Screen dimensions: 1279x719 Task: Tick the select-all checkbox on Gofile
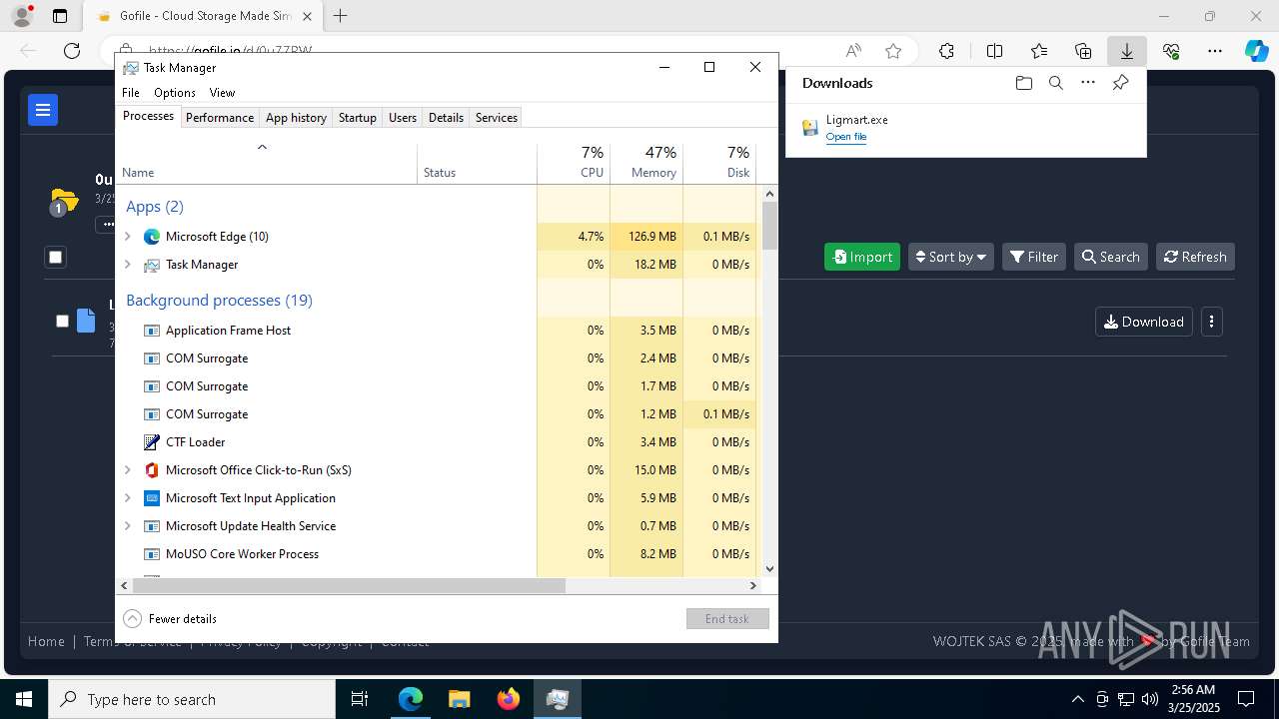coord(56,257)
